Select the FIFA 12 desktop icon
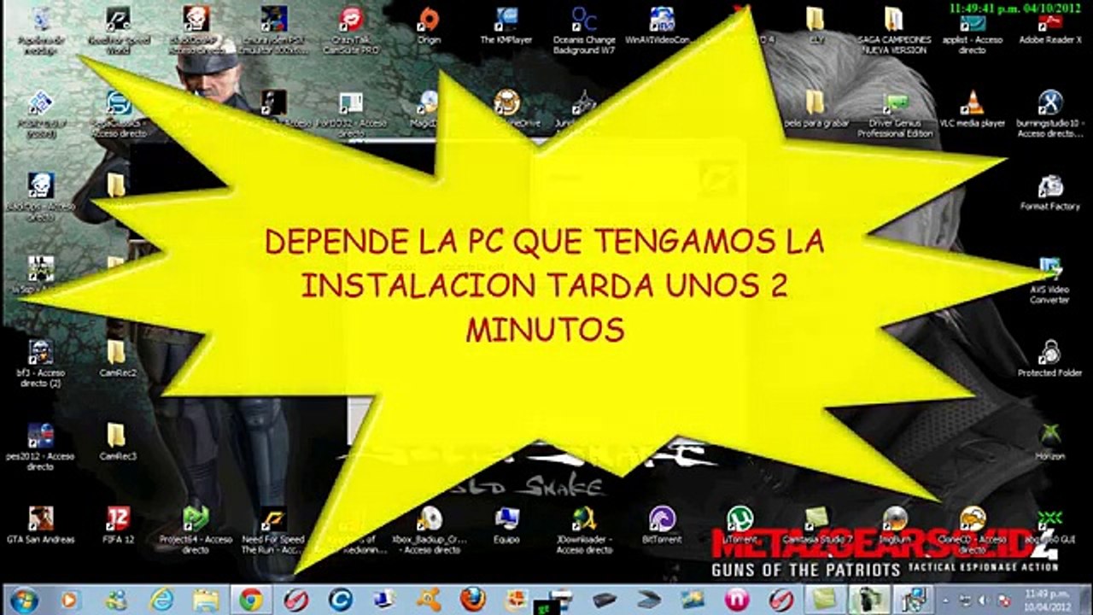This screenshot has width=1093, height=615. tap(118, 525)
